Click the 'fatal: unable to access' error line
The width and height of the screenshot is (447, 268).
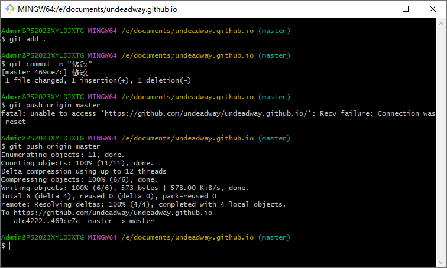[x=218, y=113]
